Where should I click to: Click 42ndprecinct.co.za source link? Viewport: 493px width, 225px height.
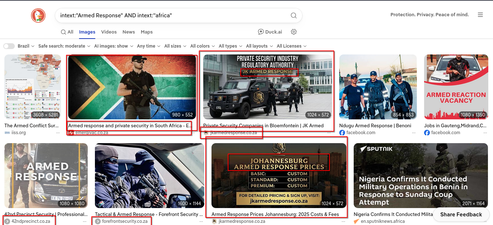31,221
